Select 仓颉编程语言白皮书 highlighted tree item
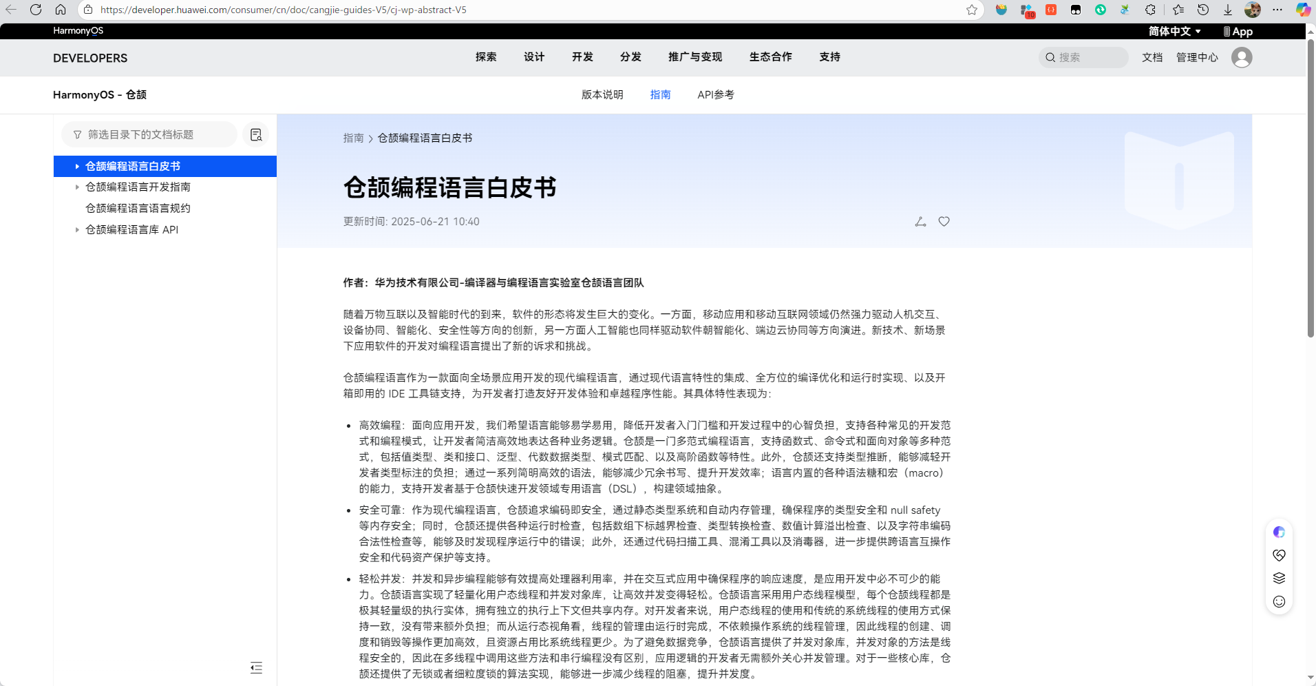This screenshot has width=1316, height=686. tap(165, 166)
